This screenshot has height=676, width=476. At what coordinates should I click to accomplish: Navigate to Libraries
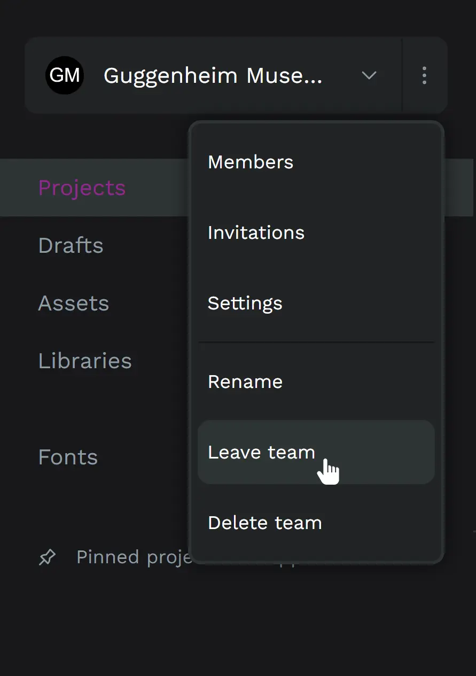tap(85, 361)
